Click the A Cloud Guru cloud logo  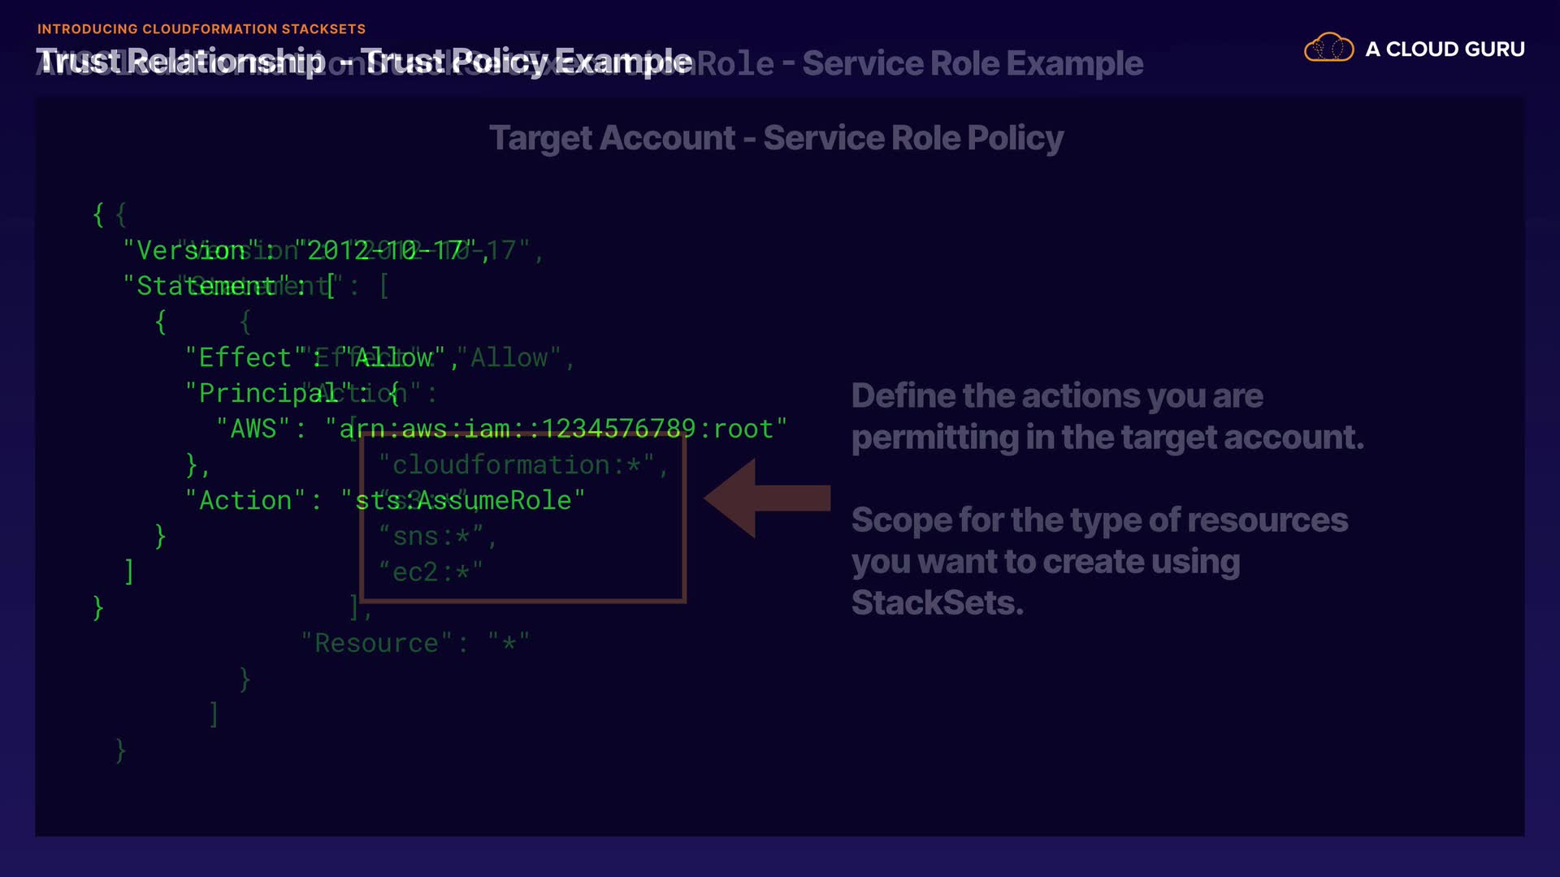tap(1328, 49)
